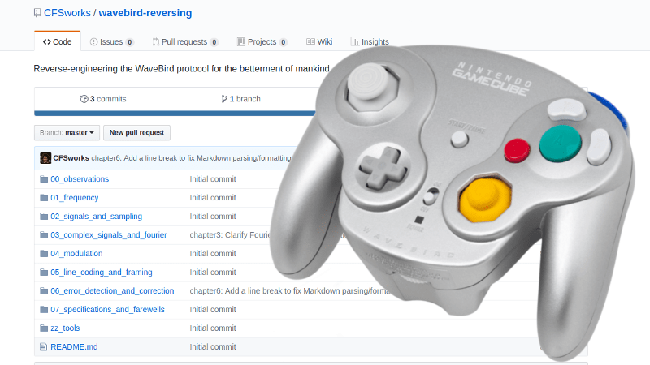Click the folder icon next to zz_tools

44,328
